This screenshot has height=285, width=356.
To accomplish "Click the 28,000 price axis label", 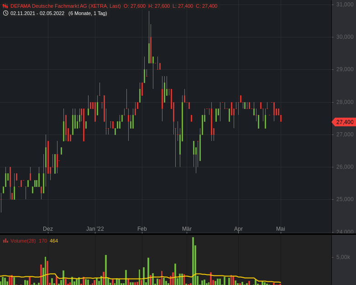I will tap(345, 102).
